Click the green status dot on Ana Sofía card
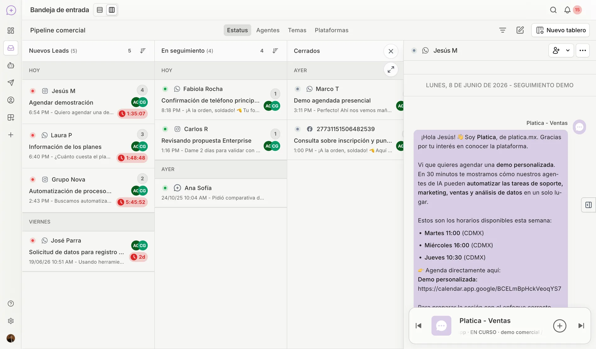596x349 pixels. click(165, 188)
